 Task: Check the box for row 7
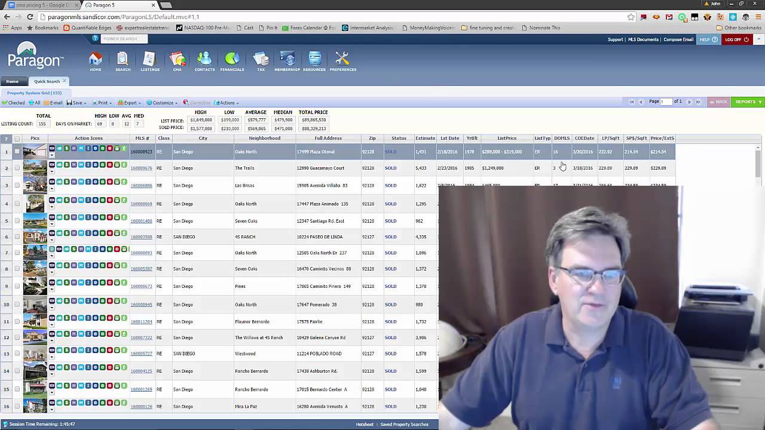[x=17, y=253]
